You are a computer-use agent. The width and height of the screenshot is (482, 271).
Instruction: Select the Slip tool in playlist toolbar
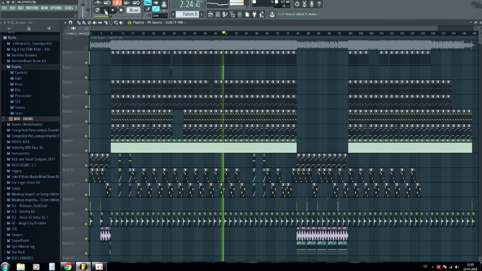100,23
